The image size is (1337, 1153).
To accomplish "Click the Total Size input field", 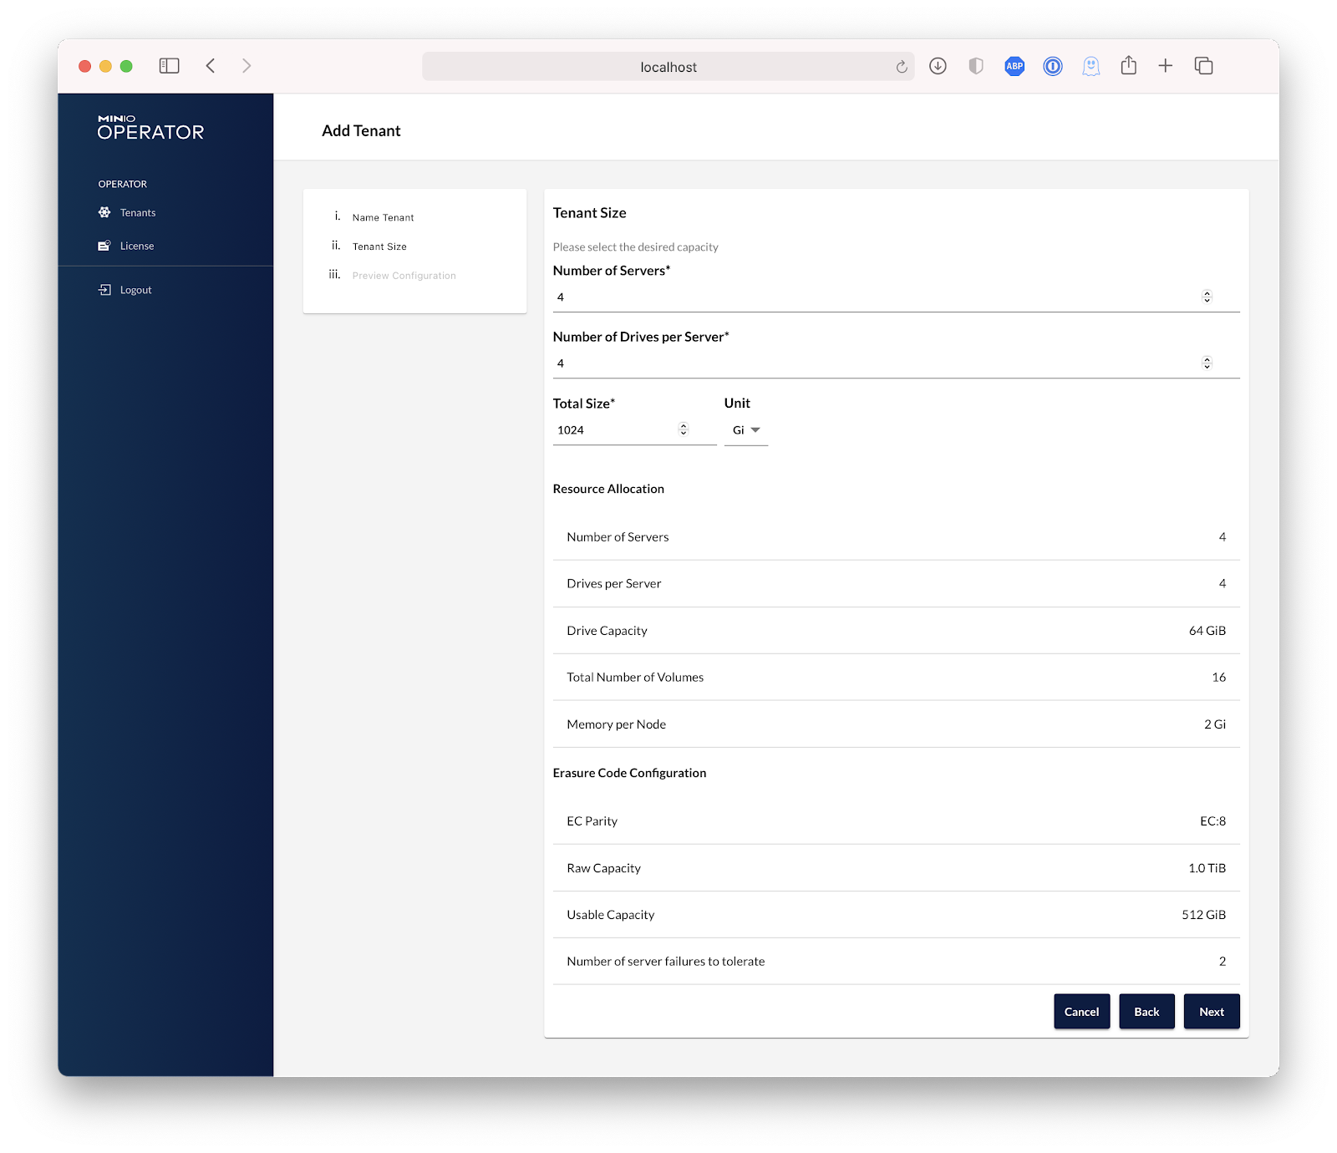I will click(x=614, y=430).
